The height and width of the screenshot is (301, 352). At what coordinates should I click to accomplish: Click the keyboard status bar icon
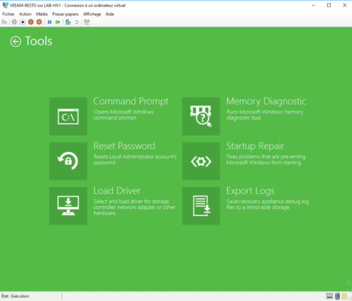pos(329,296)
